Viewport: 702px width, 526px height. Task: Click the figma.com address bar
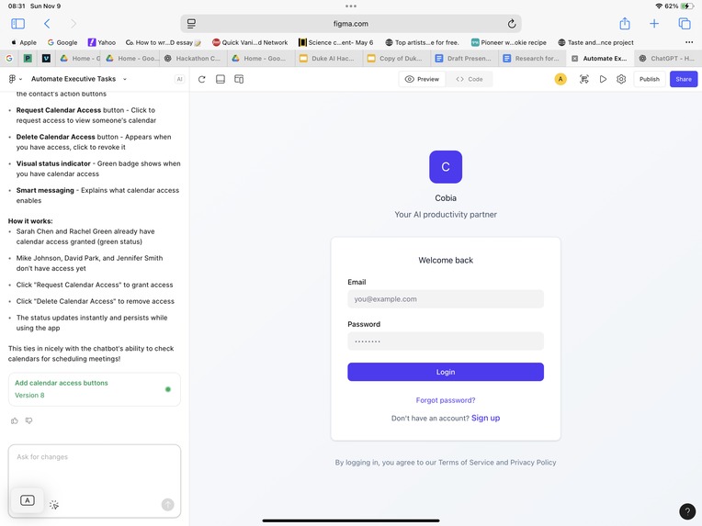pyautogui.click(x=351, y=24)
